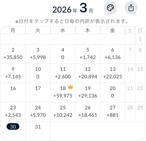This screenshot has width=146, height=141.
Task: Tap March 5 showing +1,742
Action: tap(88, 54)
